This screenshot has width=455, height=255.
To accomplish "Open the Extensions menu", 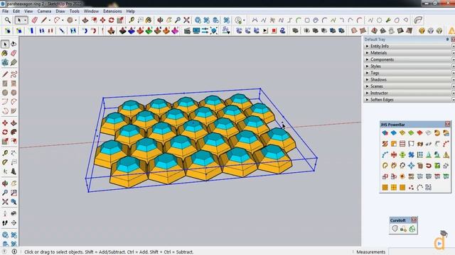I will pyautogui.click(x=112, y=11).
